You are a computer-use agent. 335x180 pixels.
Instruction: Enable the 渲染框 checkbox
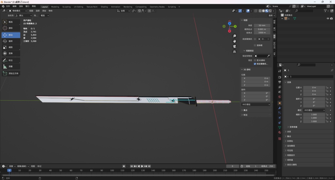tap(255, 45)
